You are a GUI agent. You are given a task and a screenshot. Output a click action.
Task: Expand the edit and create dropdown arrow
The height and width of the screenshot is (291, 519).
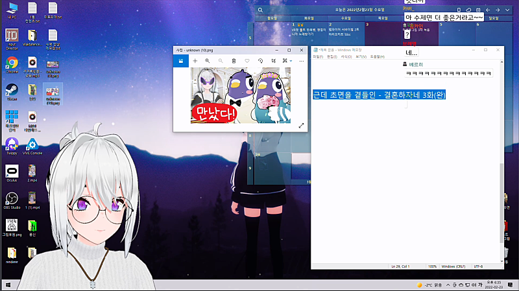(x=291, y=61)
